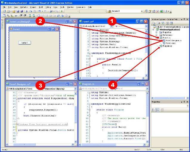
Task: Click the Object Browser toolbar icon
Action: (154, 11)
